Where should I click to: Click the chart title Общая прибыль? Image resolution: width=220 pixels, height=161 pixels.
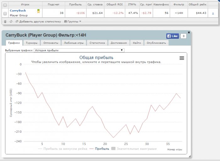(x=96, y=58)
